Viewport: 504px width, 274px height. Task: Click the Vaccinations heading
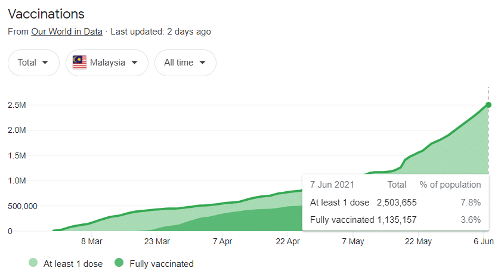[x=46, y=14]
